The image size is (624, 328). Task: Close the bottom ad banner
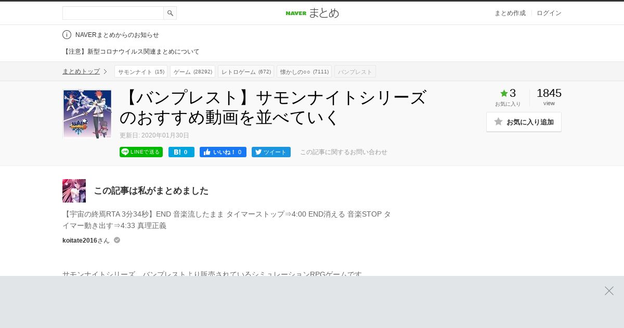coord(609,291)
